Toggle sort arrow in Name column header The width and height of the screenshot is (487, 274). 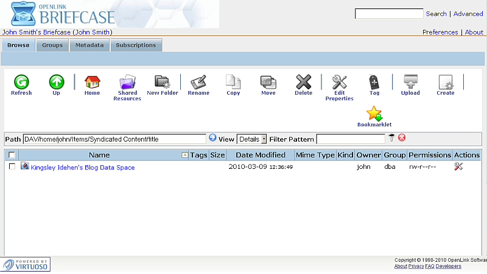click(185, 156)
